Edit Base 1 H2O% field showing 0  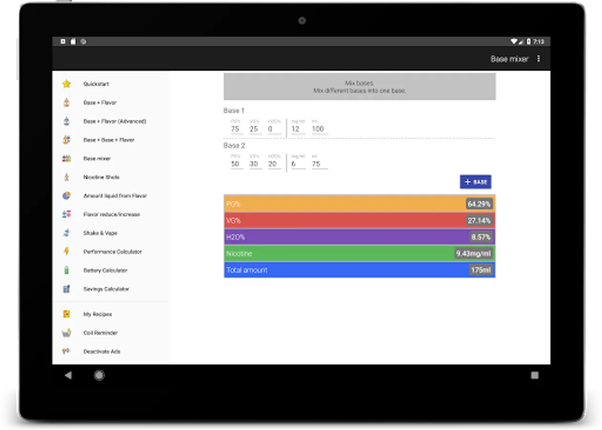pos(274,129)
